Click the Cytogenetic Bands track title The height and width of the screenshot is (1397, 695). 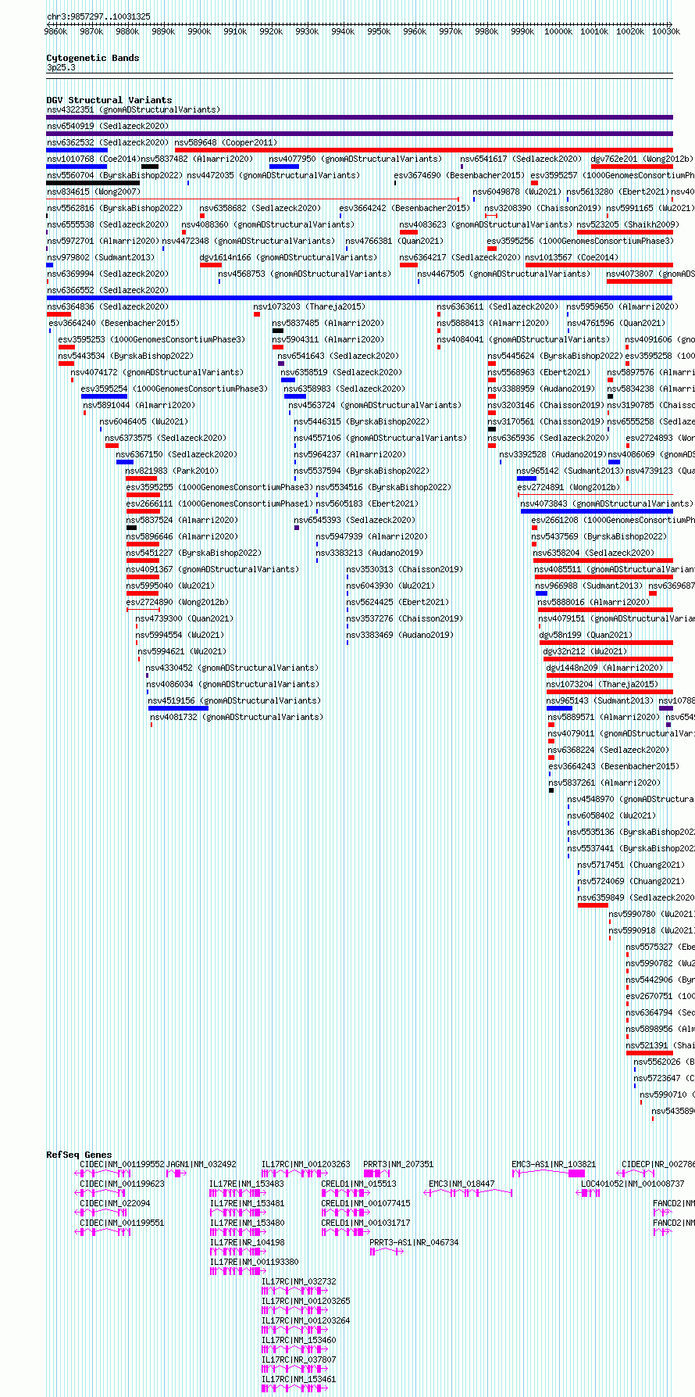coord(93,58)
